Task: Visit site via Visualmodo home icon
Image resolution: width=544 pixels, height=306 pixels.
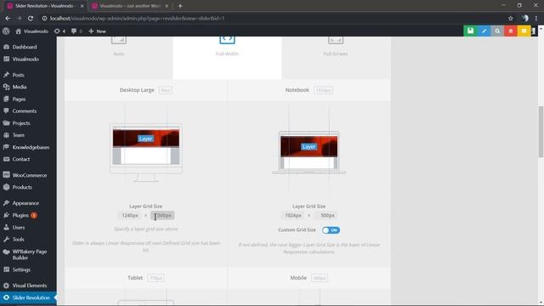Action: point(32,31)
